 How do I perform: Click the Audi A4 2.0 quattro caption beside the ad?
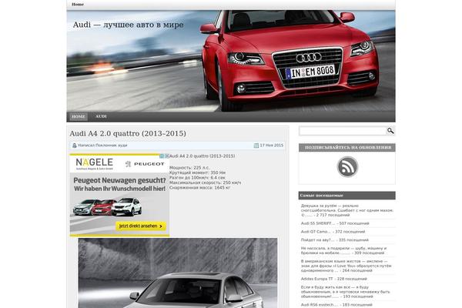coord(202,156)
